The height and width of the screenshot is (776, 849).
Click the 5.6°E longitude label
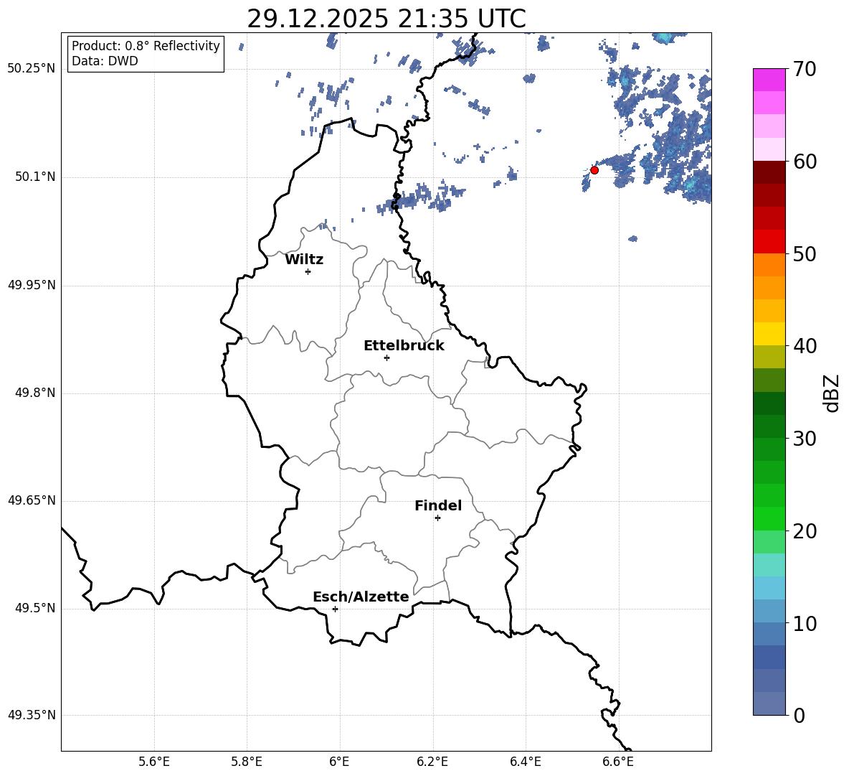(x=154, y=762)
